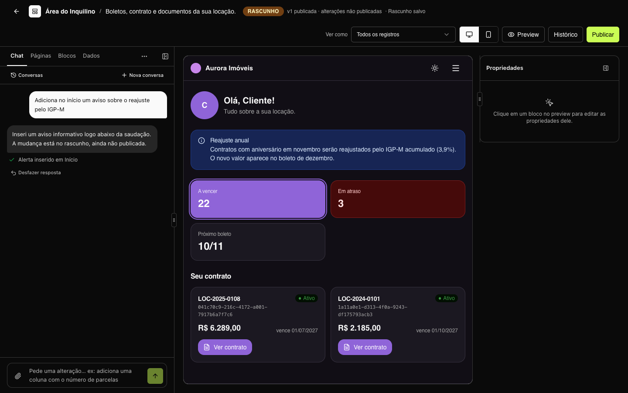
Task: Click the 'Ativo' badge on LOC-2025-0108
Action: point(307,298)
